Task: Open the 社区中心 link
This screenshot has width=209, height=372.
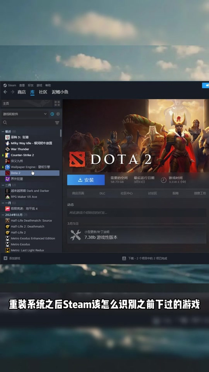Action: [127, 193]
